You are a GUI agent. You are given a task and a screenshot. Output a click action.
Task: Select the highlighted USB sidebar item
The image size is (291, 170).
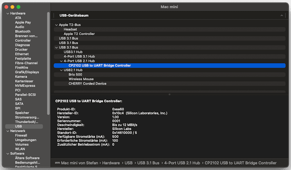[x=24, y=126]
